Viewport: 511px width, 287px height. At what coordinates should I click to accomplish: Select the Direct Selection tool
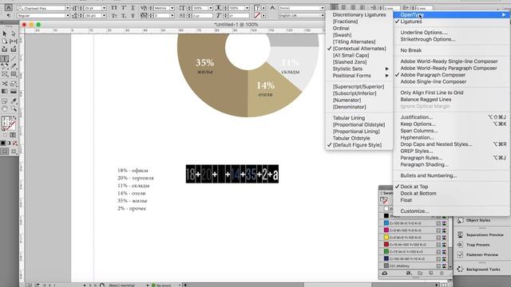(14, 33)
